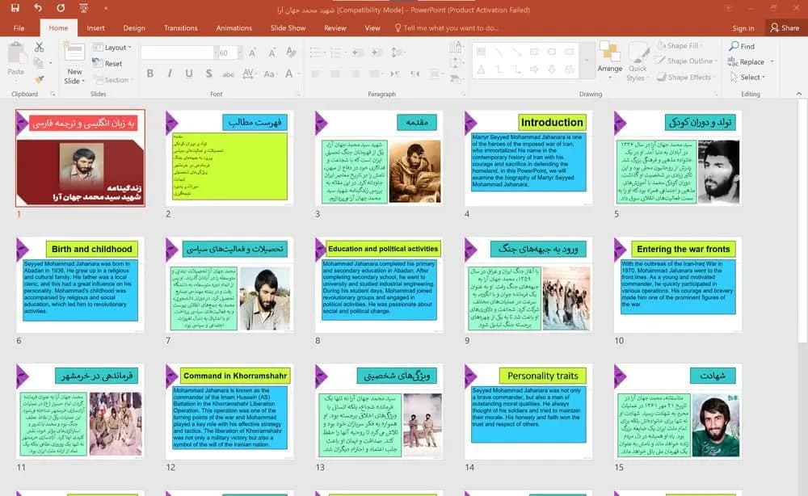The width and height of the screenshot is (808, 496).
Task: Click the Cut scissors icon
Action: (x=39, y=47)
